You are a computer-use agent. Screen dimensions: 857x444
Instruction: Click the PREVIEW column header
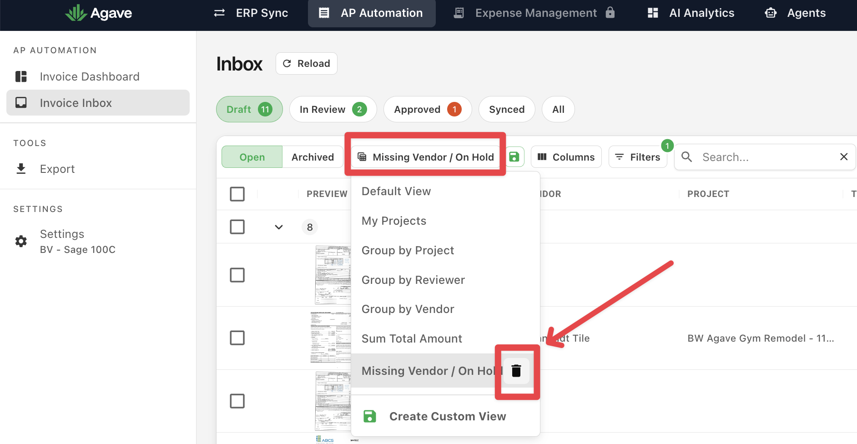[327, 194]
